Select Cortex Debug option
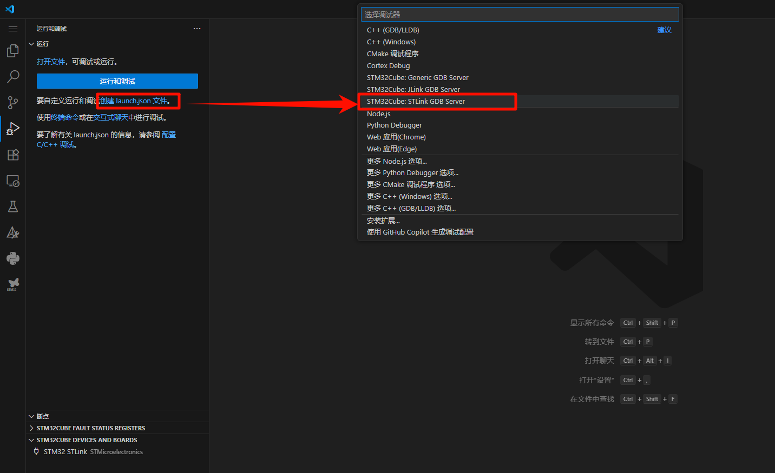Image resolution: width=775 pixels, height=473 pixels. click(520, 65)
